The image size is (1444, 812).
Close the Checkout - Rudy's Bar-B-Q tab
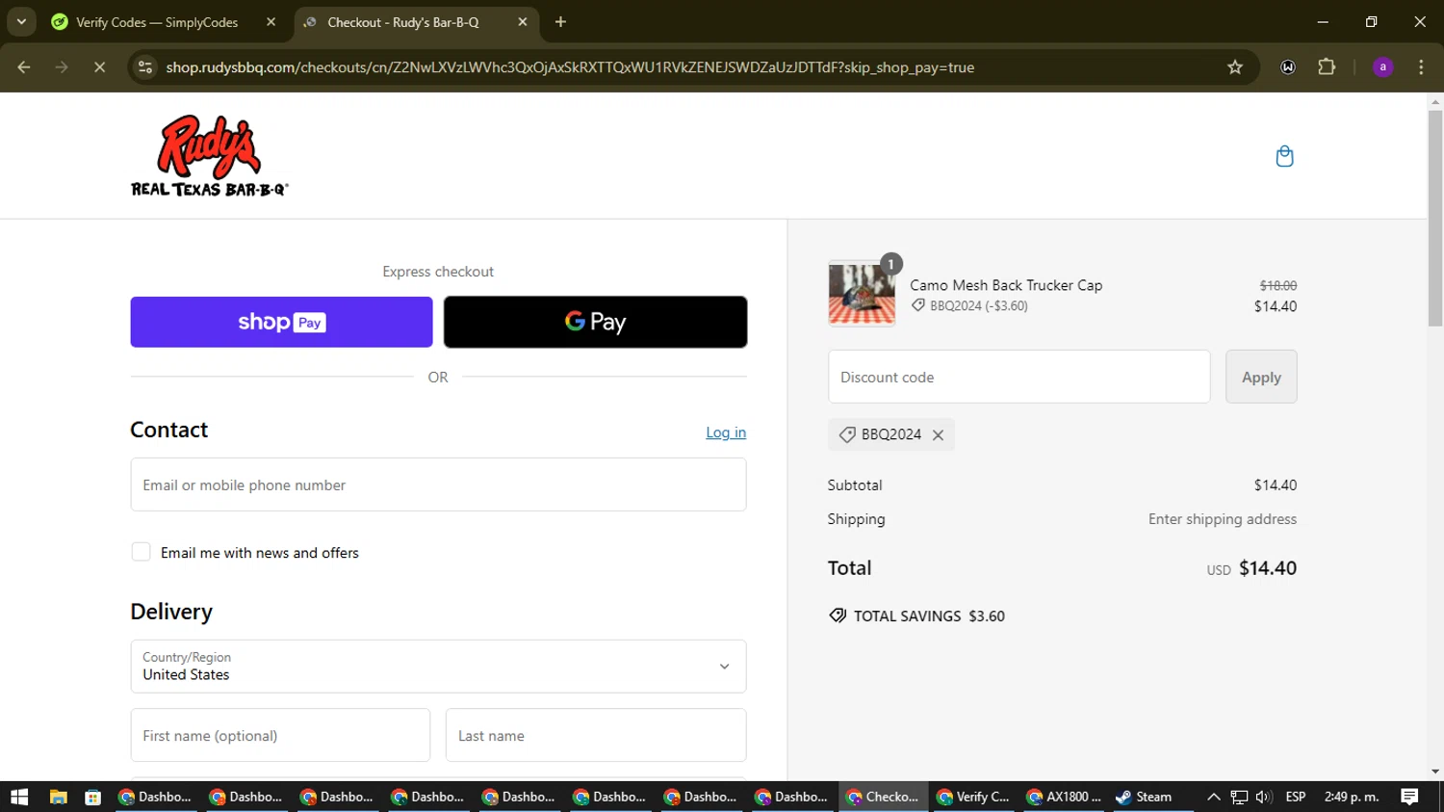point(523,22)
